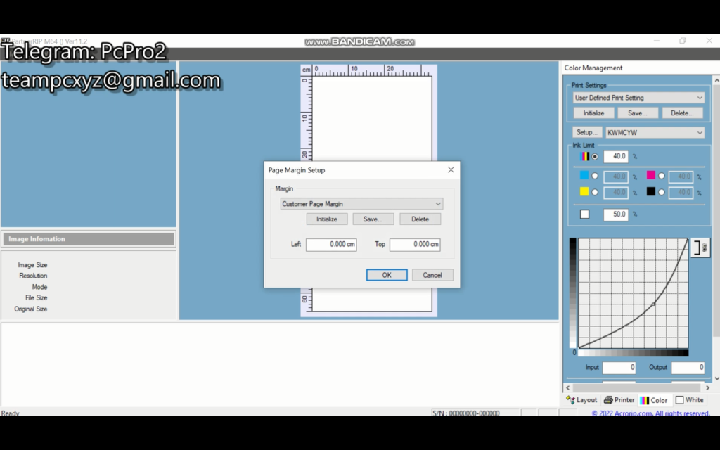Image resolution: width=720 pixels, height=450 pixels.
Task: Click the Image Infomation panel header
Action: (89, 239)
